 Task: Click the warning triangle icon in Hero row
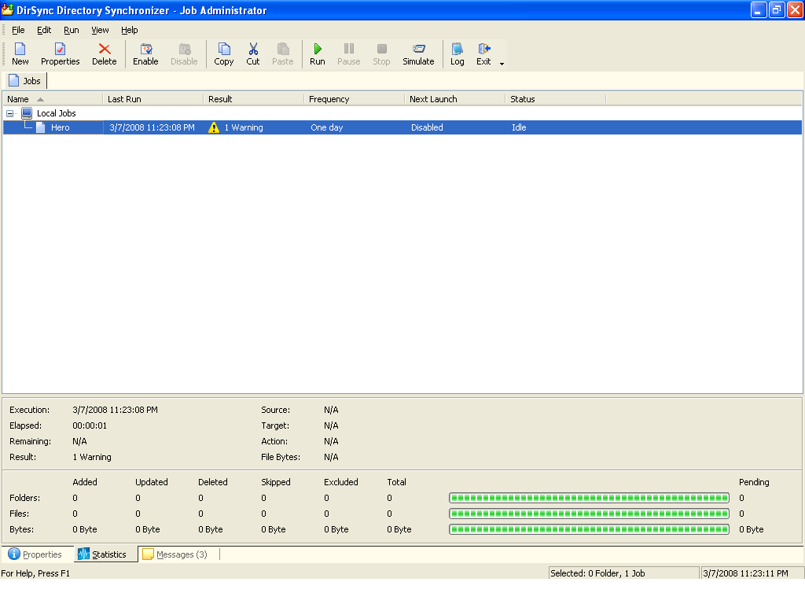pyautogui.click(x=214, y=128)
